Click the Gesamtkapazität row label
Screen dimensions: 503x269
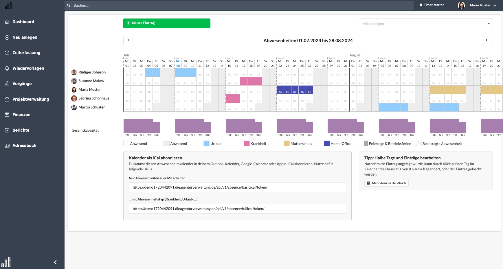coord(85,130)
